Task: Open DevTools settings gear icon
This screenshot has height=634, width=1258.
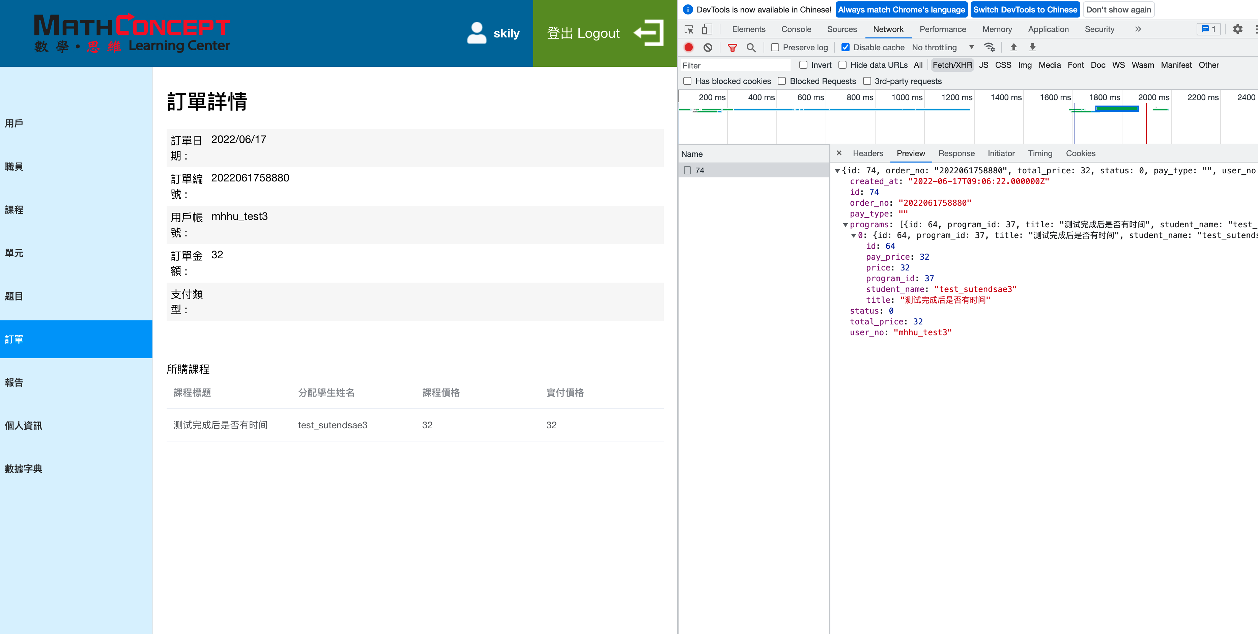Action: (1237, 29)
